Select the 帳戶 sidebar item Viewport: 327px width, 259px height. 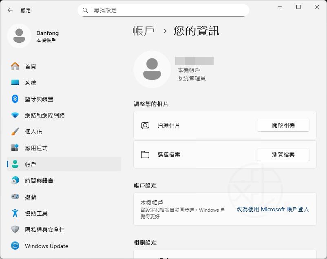(64, 164)
